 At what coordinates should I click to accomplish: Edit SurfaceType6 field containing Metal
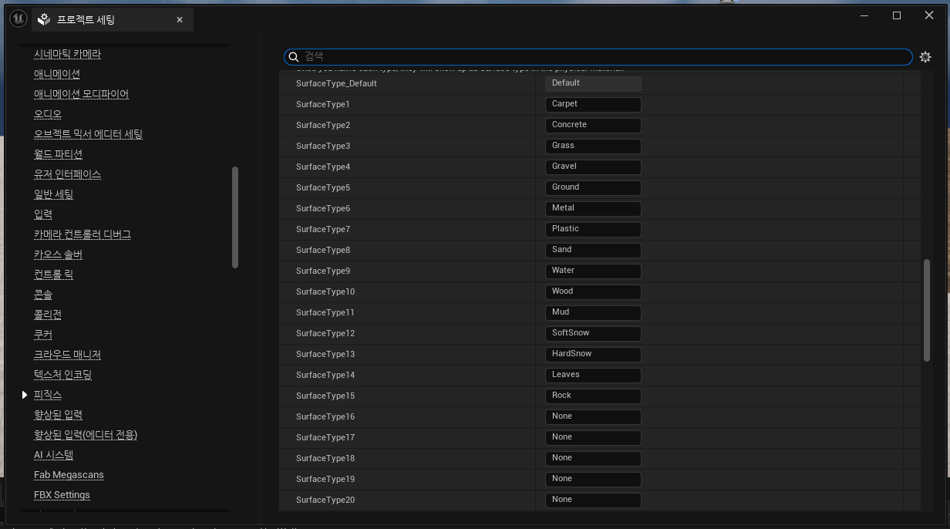pos(593,208)
